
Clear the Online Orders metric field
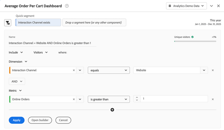coord(74,99)
